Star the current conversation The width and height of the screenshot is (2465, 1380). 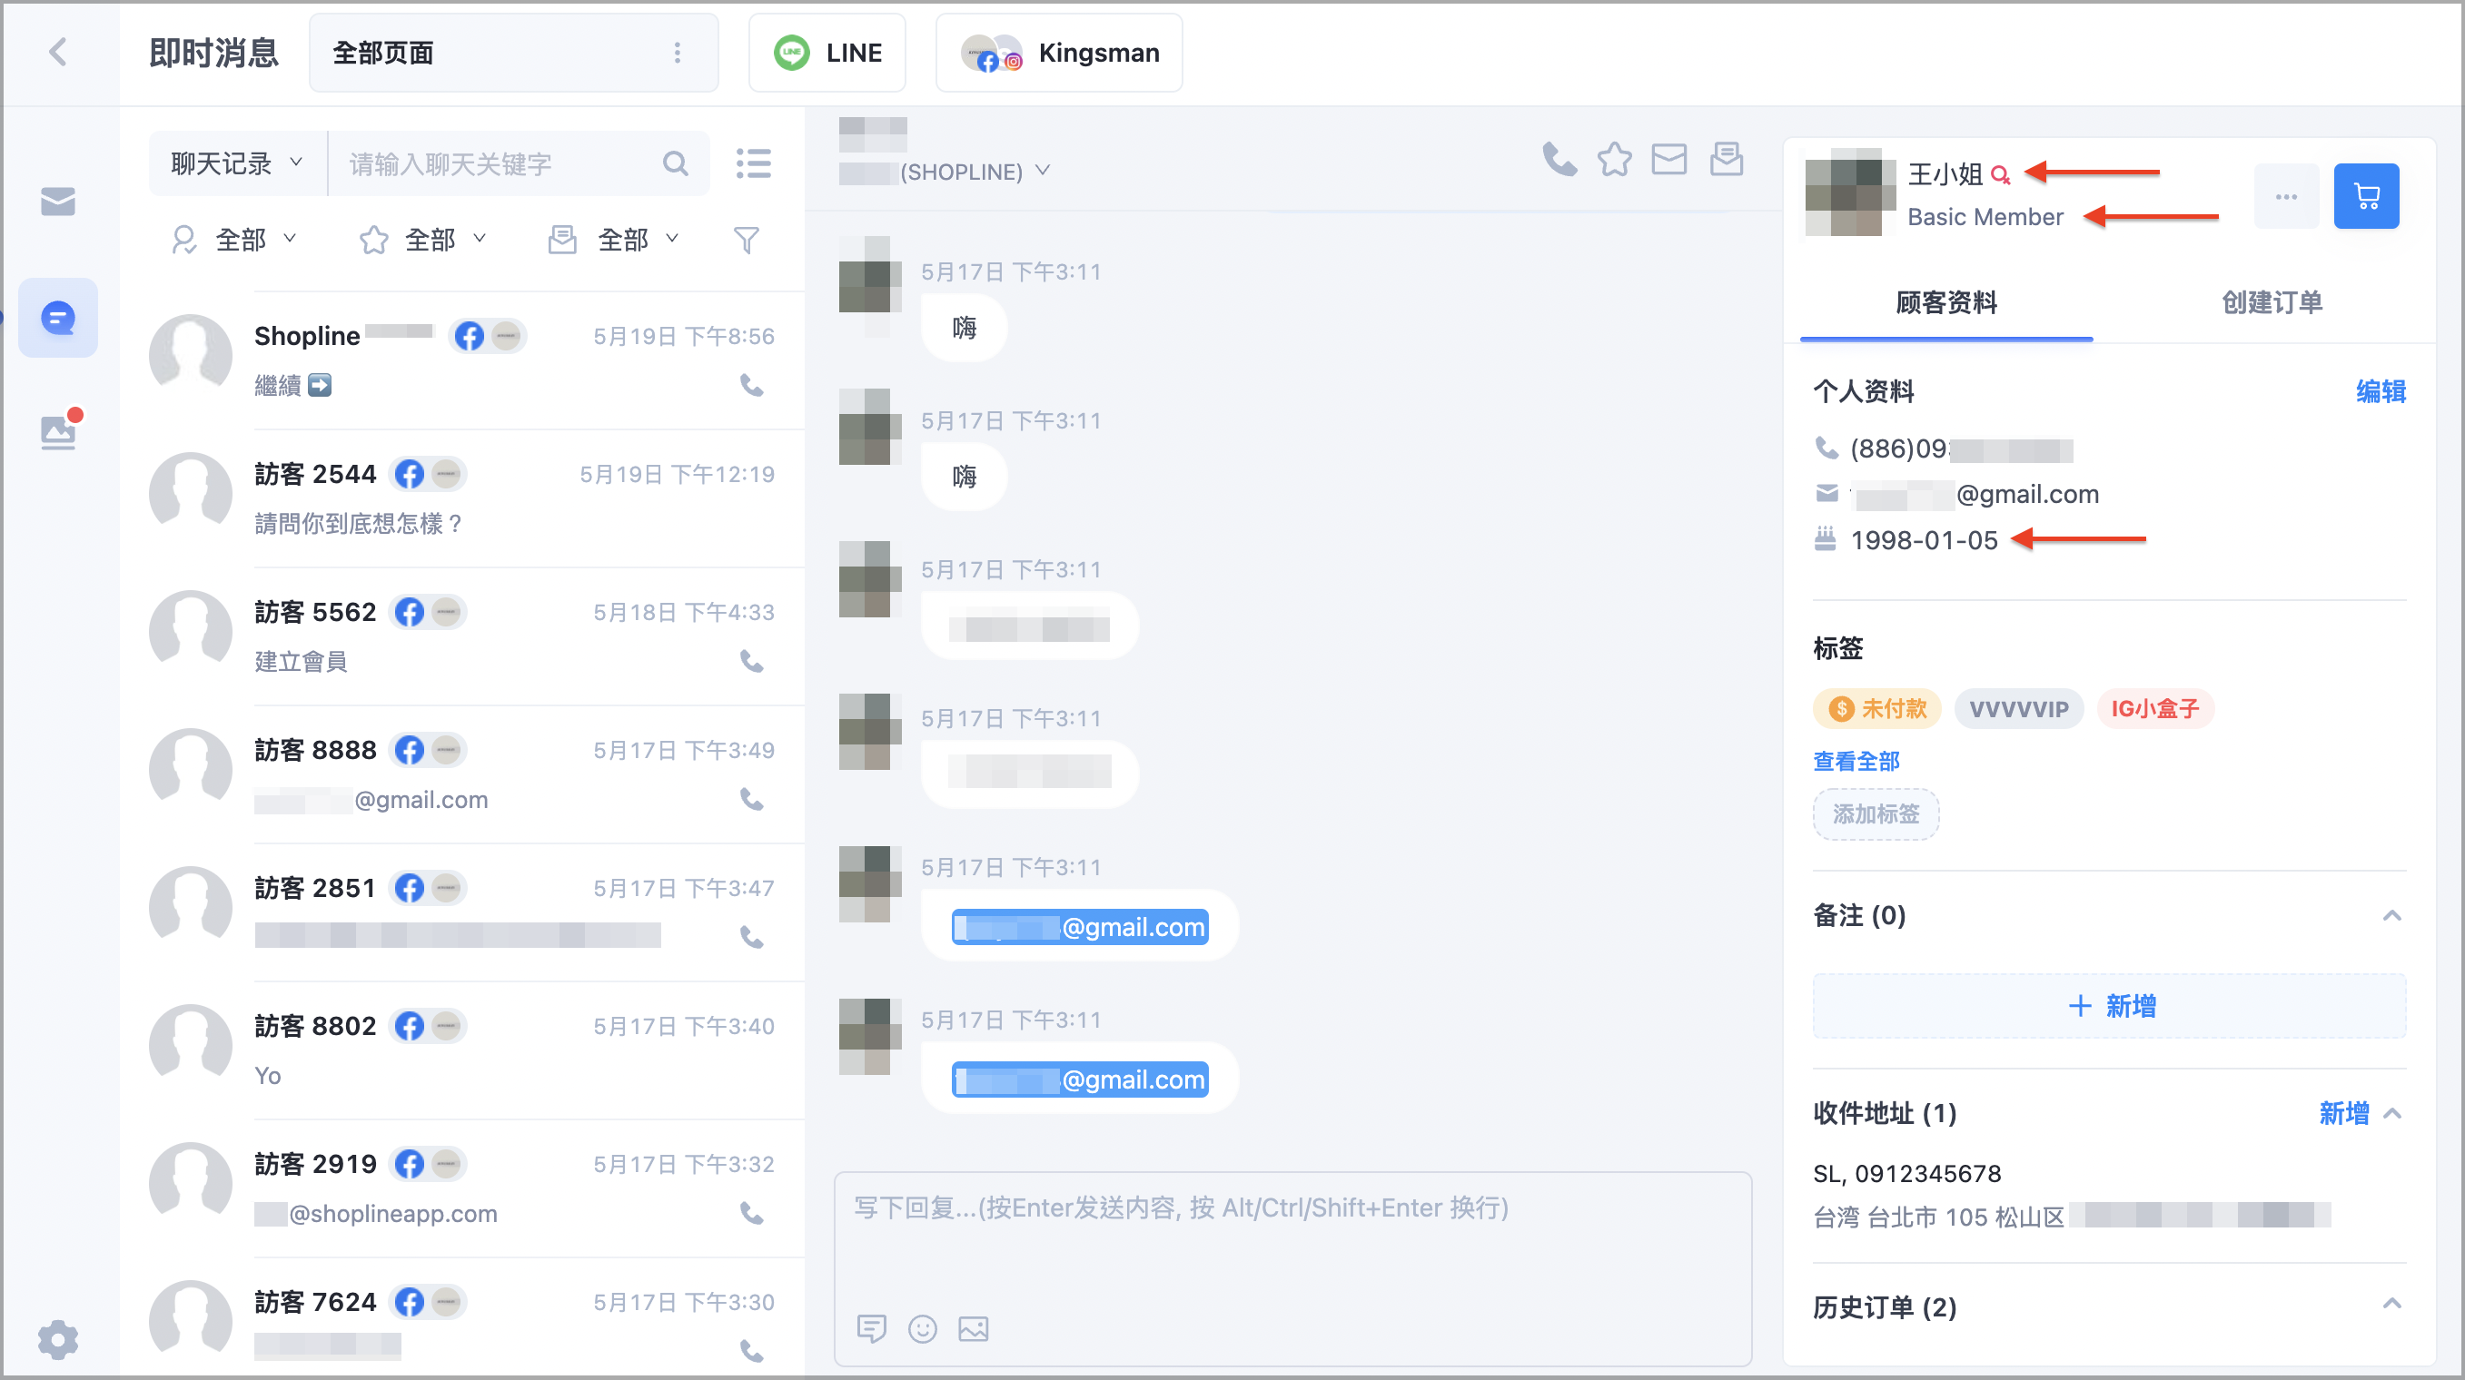coord(1614,160)
